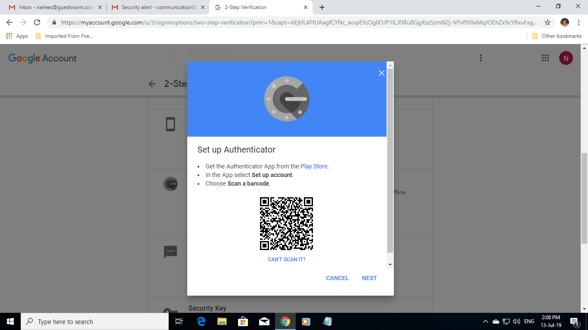The image size is (588, 330).
Task: Click the phone icon on the page
Action: (x=170, y=125)
